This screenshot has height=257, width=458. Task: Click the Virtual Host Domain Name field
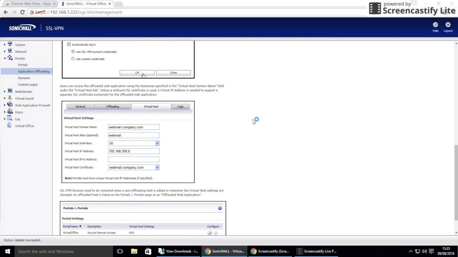[x=134, y=127]
